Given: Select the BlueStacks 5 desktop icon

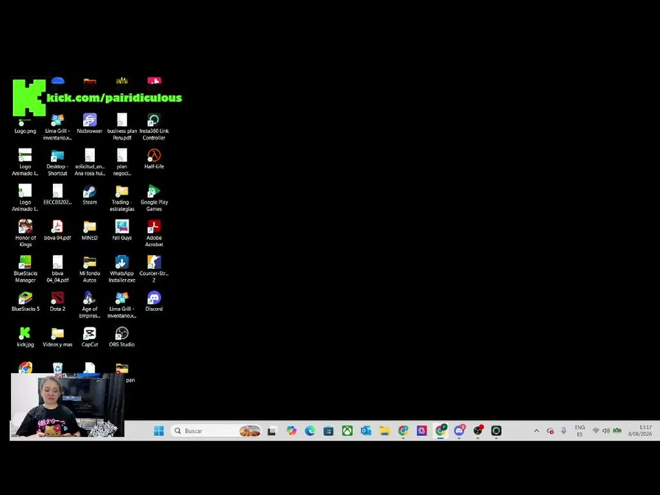Looking at the screenshot, I should 25,301.
